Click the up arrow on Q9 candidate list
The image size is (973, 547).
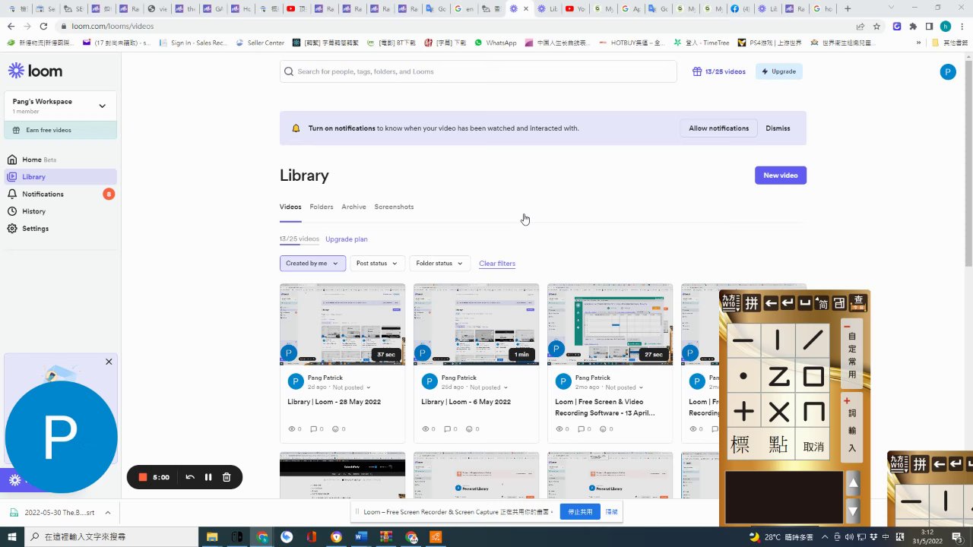[853, 483]
